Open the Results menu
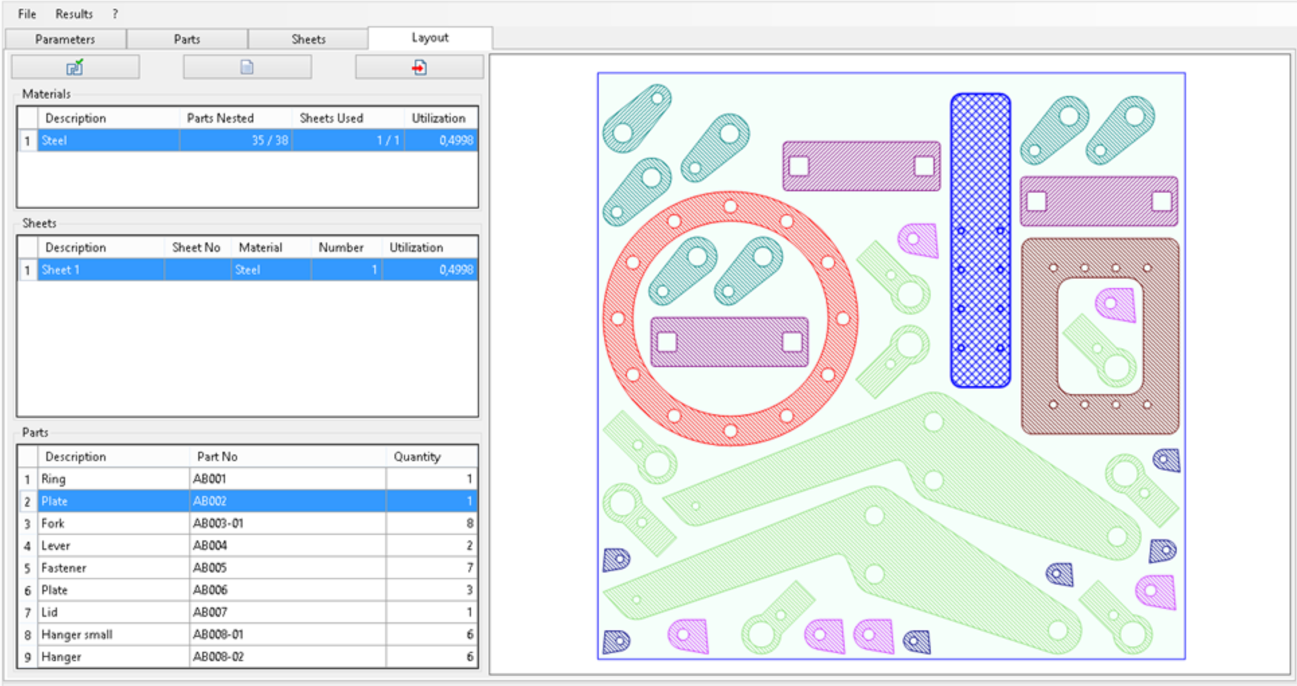 click(x=74, y=13)
